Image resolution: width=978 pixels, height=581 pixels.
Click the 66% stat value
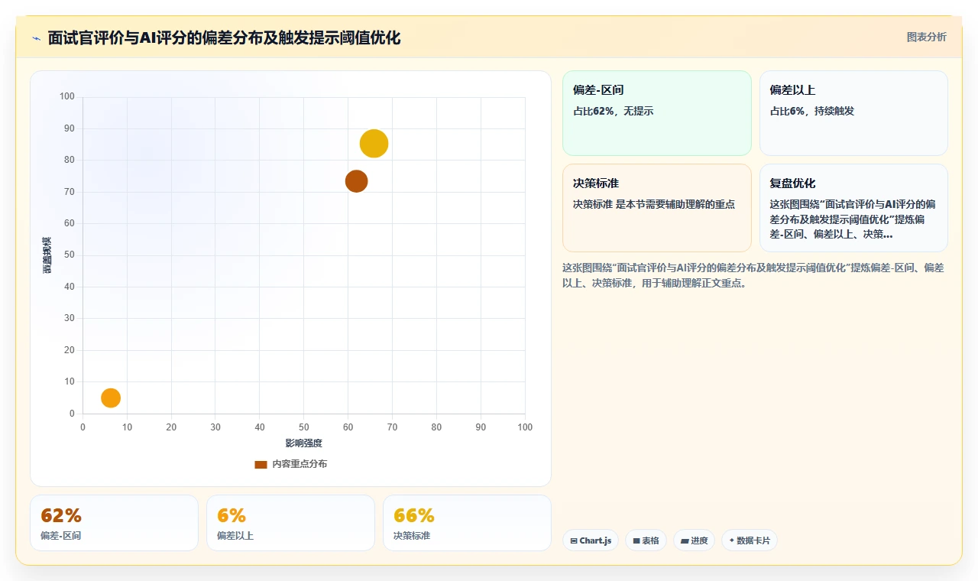(414, 515)
